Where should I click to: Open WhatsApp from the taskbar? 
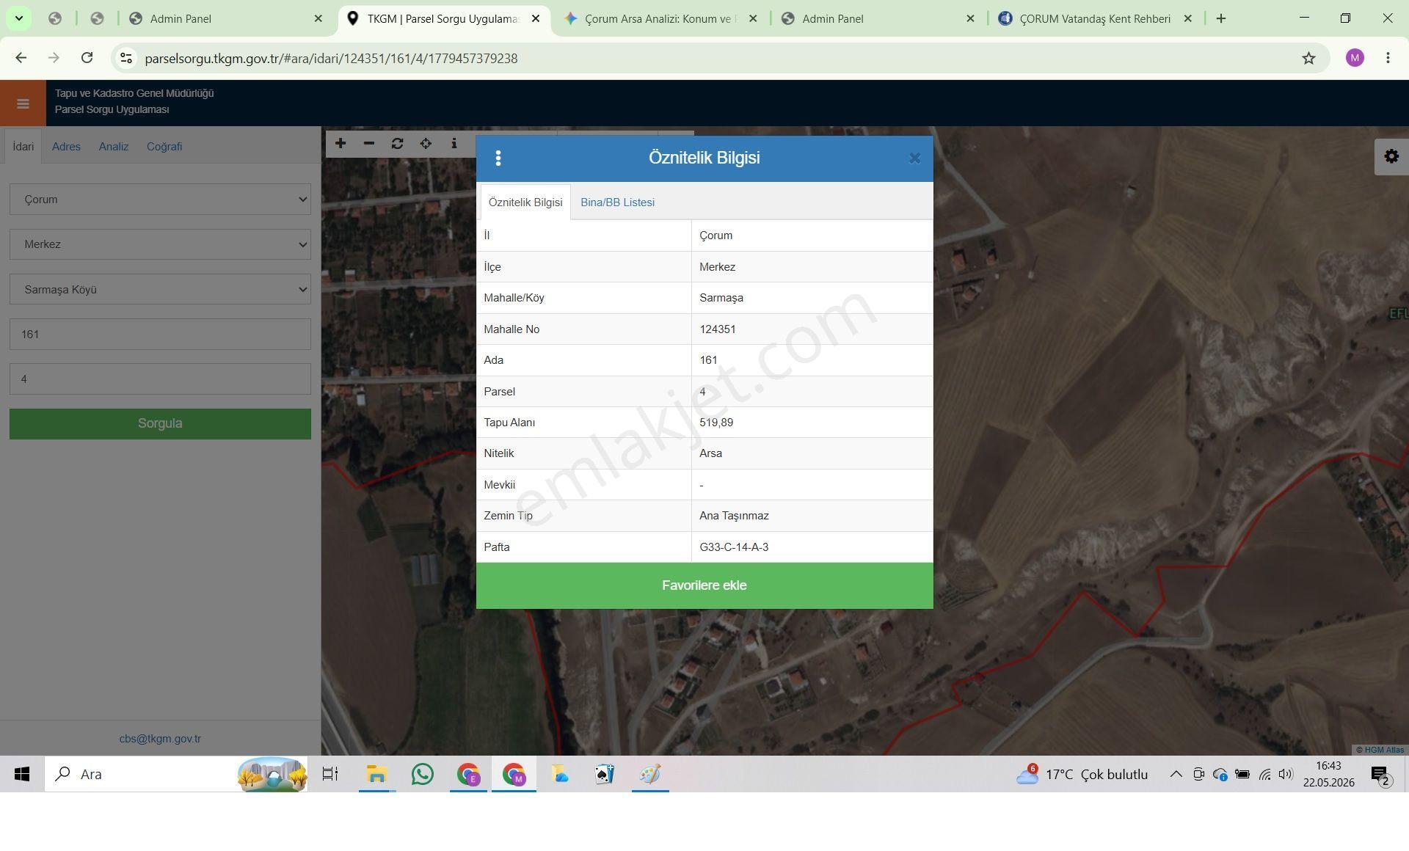(423, 774)
